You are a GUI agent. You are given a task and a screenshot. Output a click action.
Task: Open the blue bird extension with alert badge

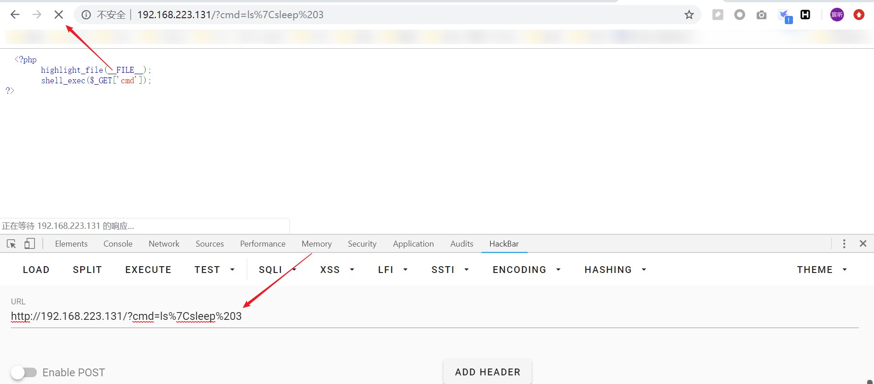[x=785, y=16]
